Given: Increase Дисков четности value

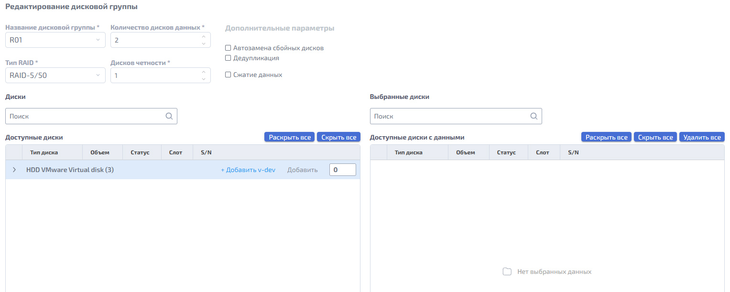Looking at the screenshot, I should click(x=204, y=72).
